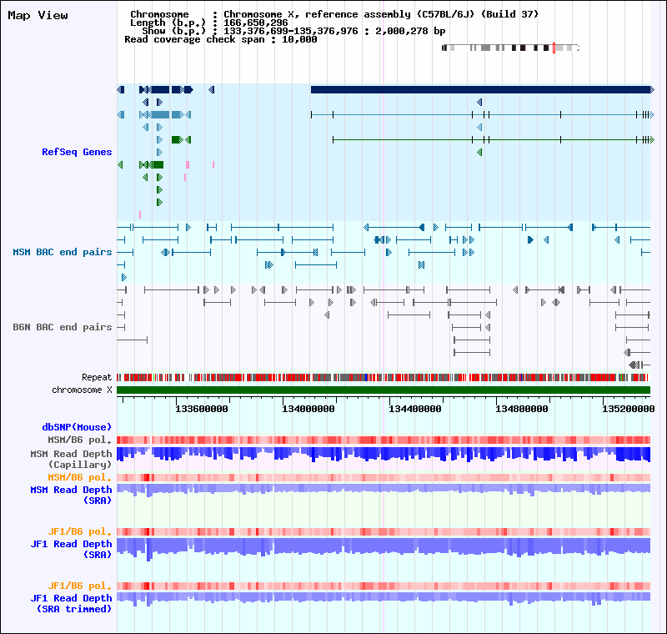Viewport: 667px width, 634px height.
Task: Open JF1 Read Depth (SRA trimmed) link
Action: coord(71,603)
